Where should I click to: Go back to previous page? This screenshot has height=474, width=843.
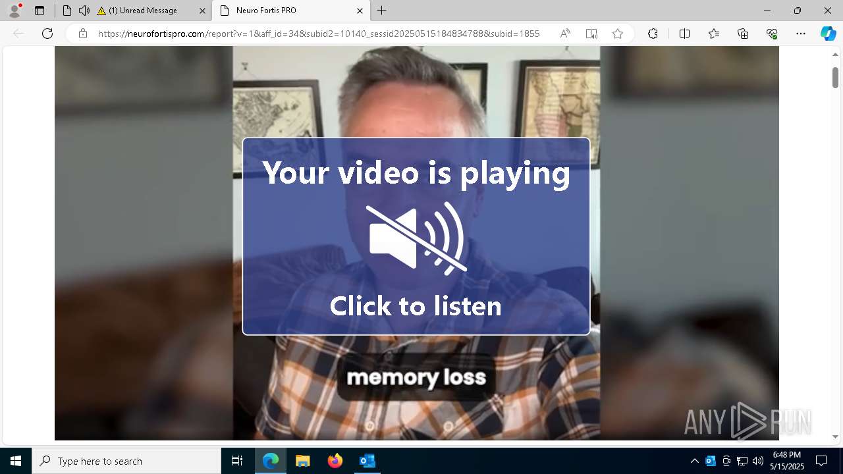(18, 34)
